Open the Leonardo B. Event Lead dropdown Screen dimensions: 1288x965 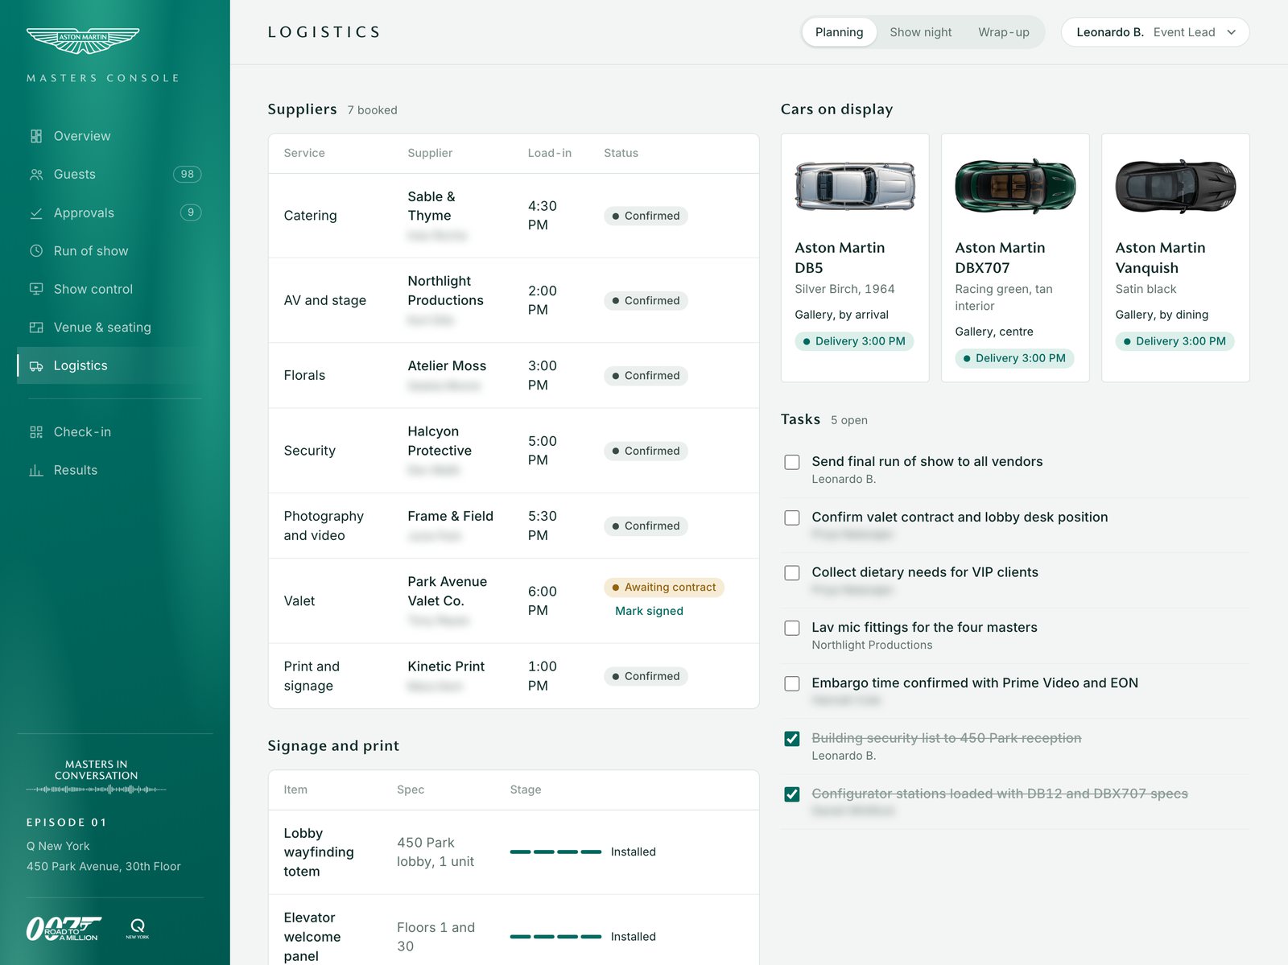[x=1155, y=32]
